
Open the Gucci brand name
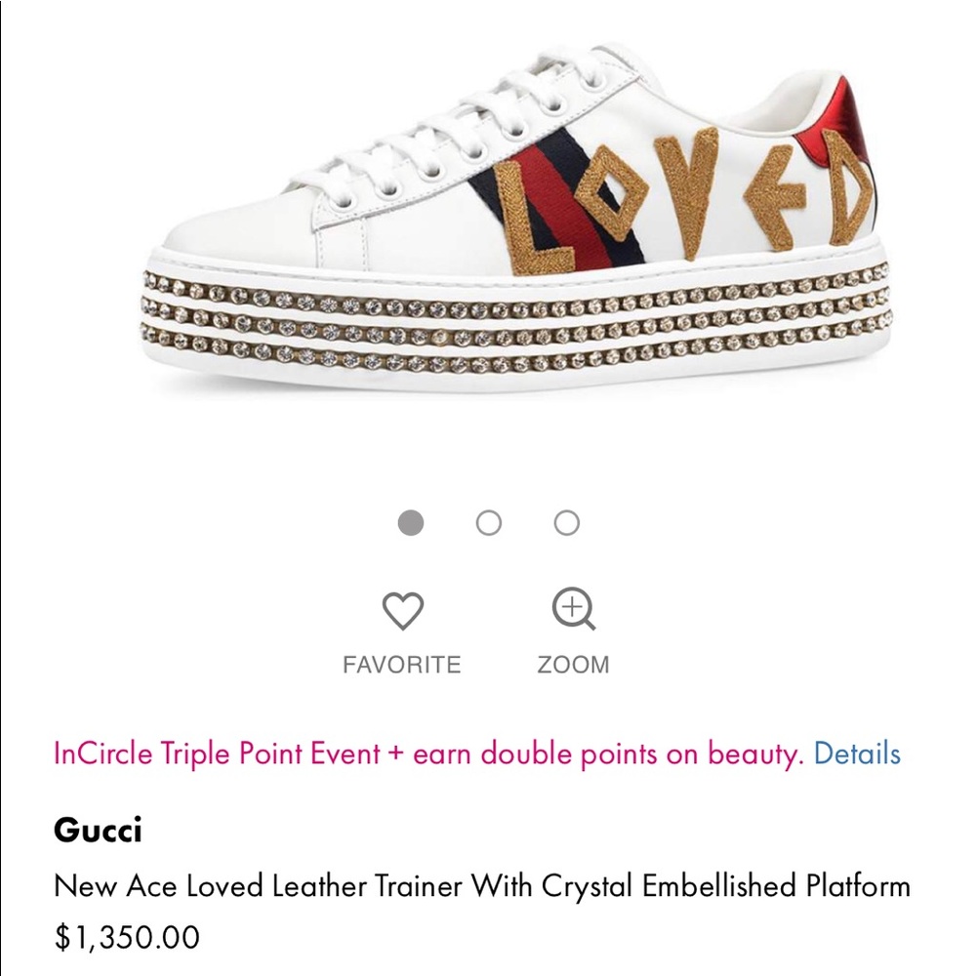(x=98, y=831)
